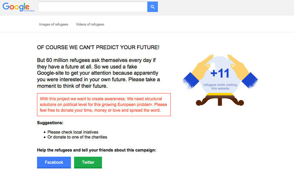Share the campaign on Twitter
The width and height of the screenshot is (294, 170).
click(x=88, y=162)
